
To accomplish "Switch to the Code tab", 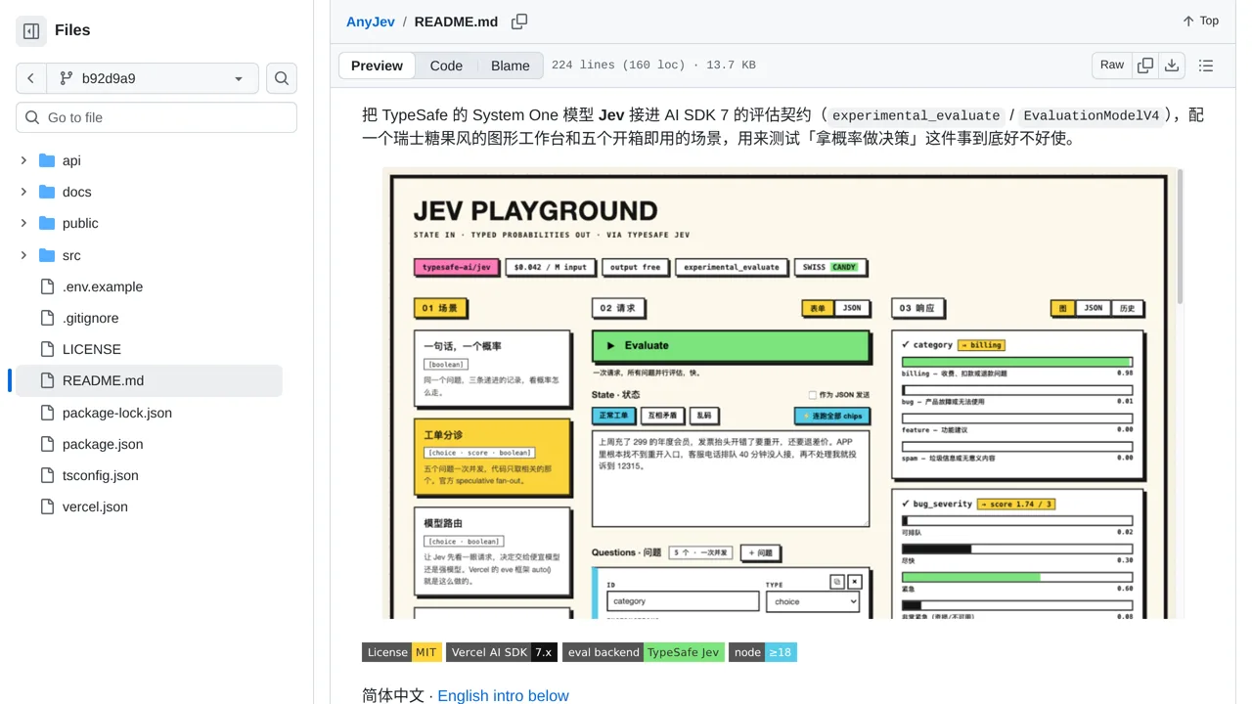I will coord(446,66).
